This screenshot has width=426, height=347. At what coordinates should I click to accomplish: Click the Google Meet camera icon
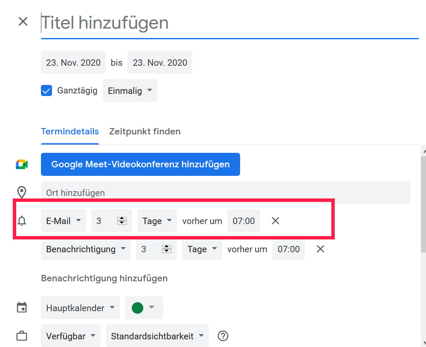(x=22, y=164)
